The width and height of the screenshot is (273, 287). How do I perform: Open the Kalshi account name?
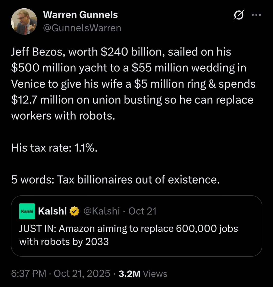click(52, 211)
